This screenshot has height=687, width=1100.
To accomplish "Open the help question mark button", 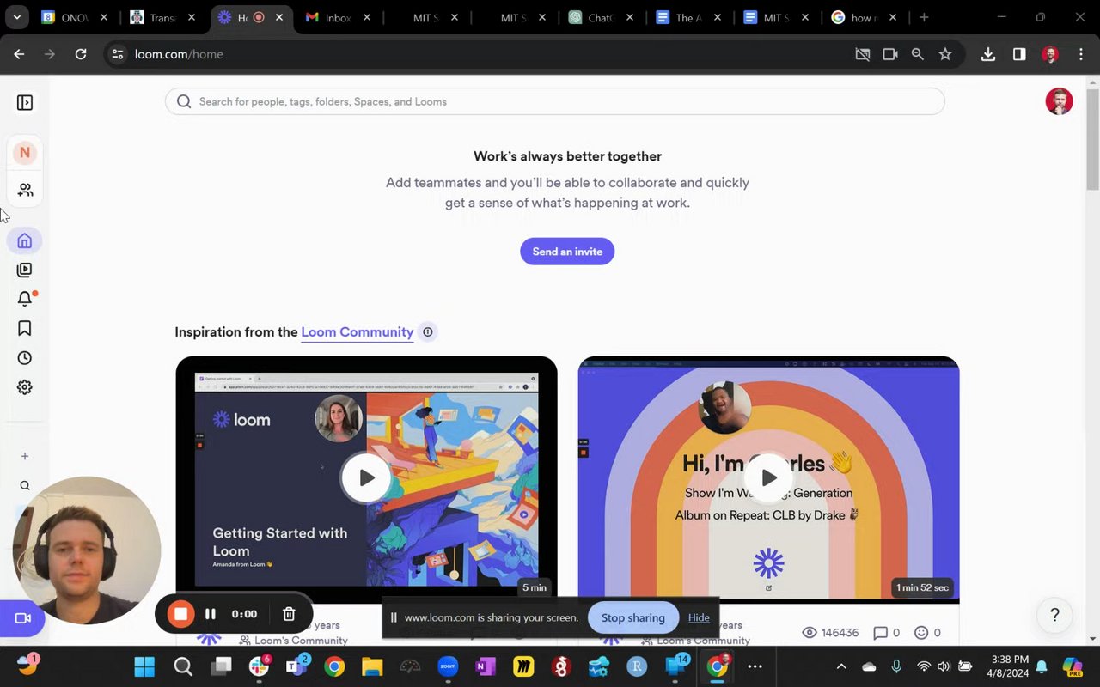I will click(1054, 615).
